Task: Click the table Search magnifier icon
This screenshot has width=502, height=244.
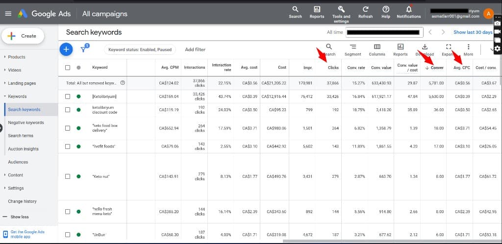Action: tap(329, 47)
